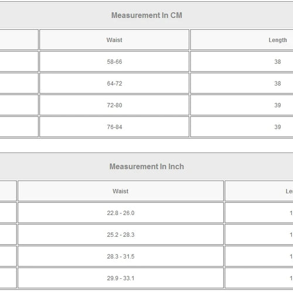This screenshot has width=293, height=293.
Task: Click the Measurement In Inch heading
Action: [x=146, y=166]
